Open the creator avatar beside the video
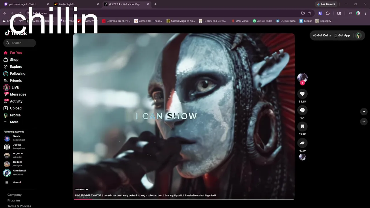 click(x=302, y=77)
